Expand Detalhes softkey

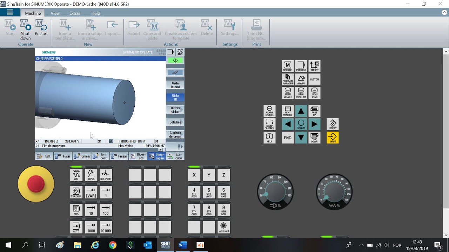tap(175, 122)
